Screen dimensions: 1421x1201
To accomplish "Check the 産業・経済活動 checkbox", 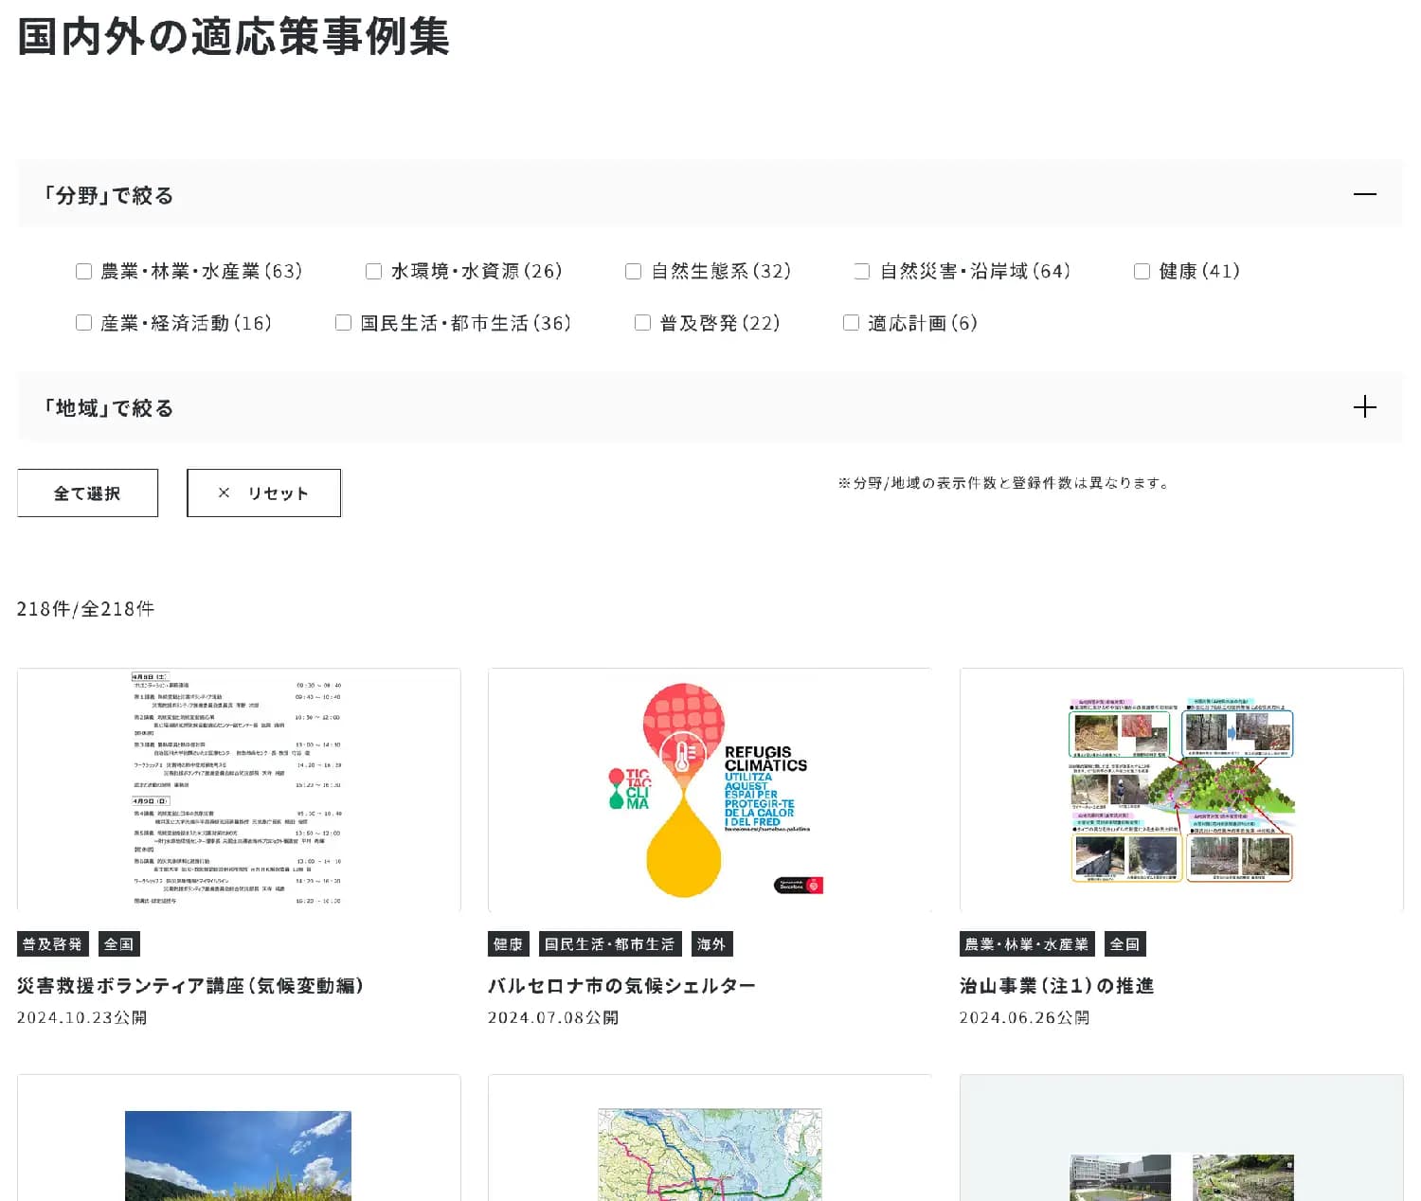I will (84, 323).
